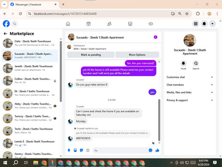Click the Mark as pending button
Viewport: 222px width, 167px height.
[x=91, y=55]
